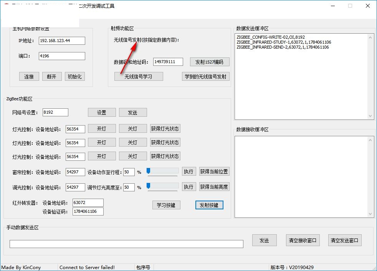Viewport: 377px width, 271px height.
Task: Click the 初始化 initialize button
Action: click(75, 77)
